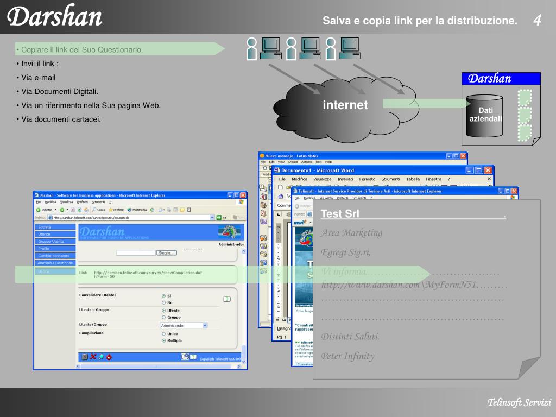The height and width of the screenshot is (417, 556).
Task: Click the msn logo in Telinsoft browser
Action: point(299,222)
